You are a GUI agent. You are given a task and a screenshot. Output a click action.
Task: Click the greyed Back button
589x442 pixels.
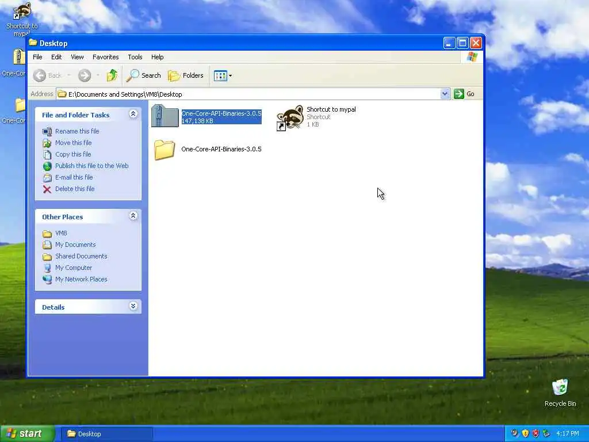pos(48,75)
